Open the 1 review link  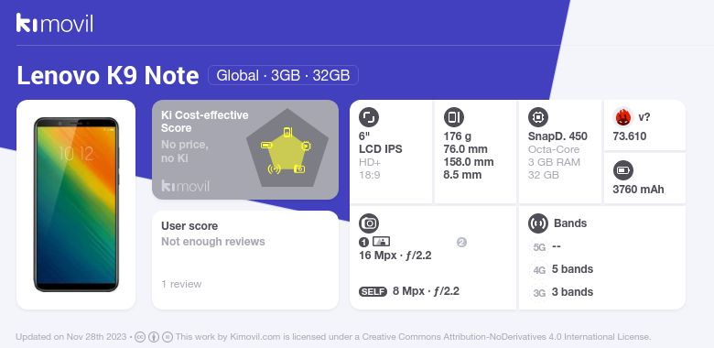[x=181, y=284]
